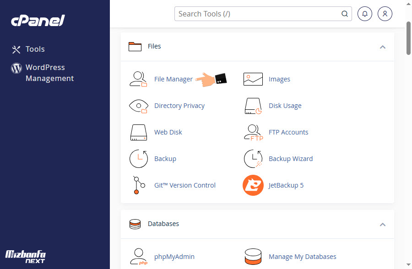Open the Manage My Databases link
This screenshot has height=269, width=412.
pos(302,257)
